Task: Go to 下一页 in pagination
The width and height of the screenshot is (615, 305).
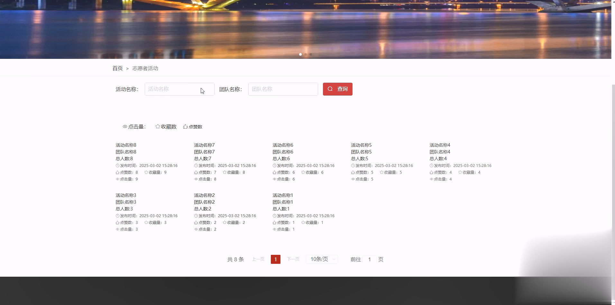Action: [x=293, y=259]
